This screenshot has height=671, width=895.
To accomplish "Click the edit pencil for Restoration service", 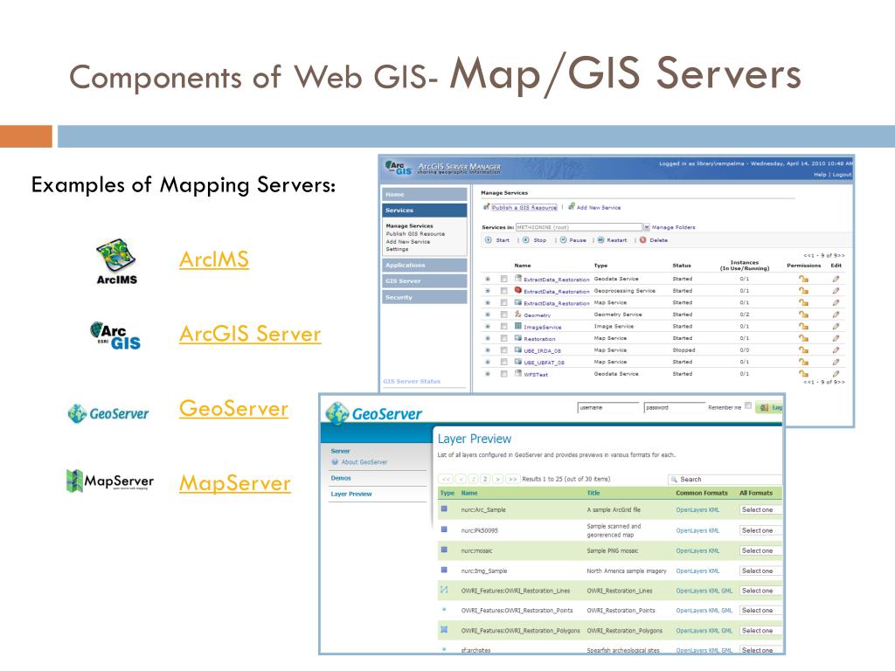I will coord(836,338).
